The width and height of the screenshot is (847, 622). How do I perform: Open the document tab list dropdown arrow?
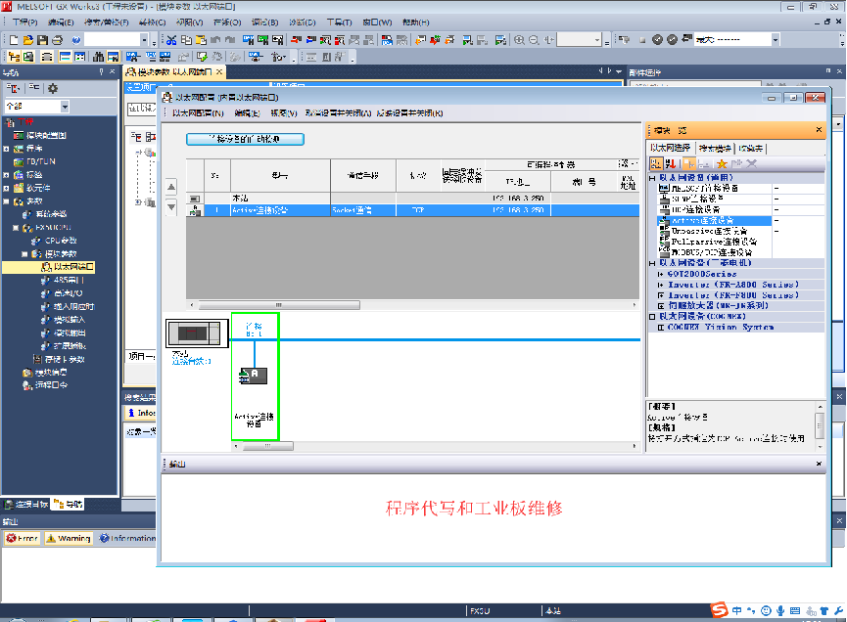619,71
